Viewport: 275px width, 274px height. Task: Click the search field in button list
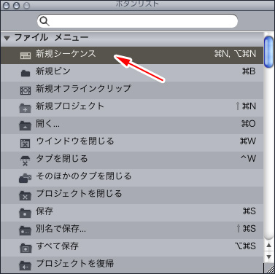(137, 21)
